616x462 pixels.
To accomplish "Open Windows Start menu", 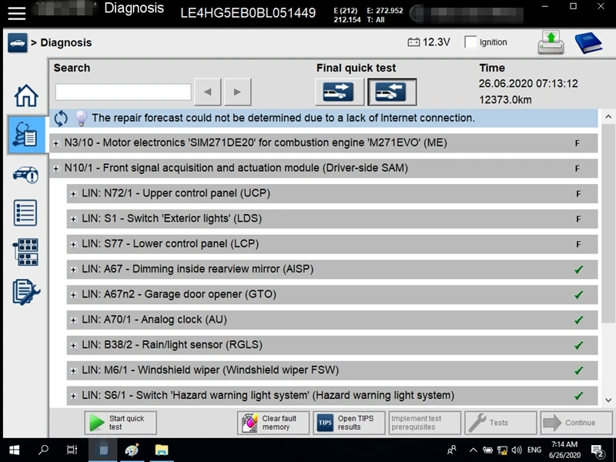I will click(14, 450).
